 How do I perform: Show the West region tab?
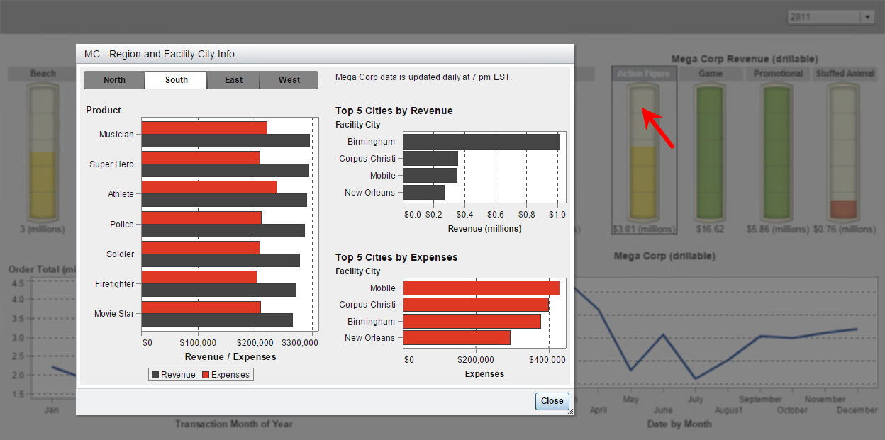[289, 80]
